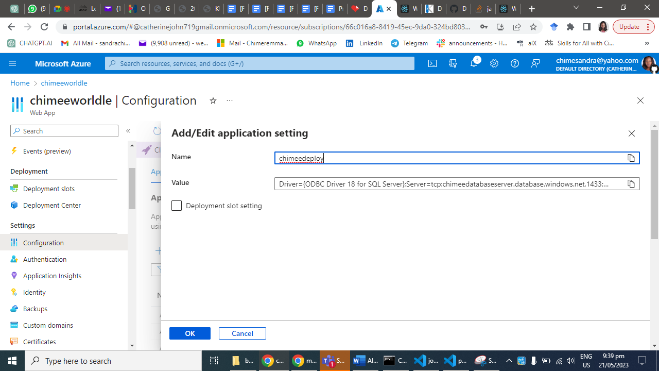The width and height of the screenshot is (659, 371).
Task: Show more bookmarks with the chevron
Action: (647, 43)
